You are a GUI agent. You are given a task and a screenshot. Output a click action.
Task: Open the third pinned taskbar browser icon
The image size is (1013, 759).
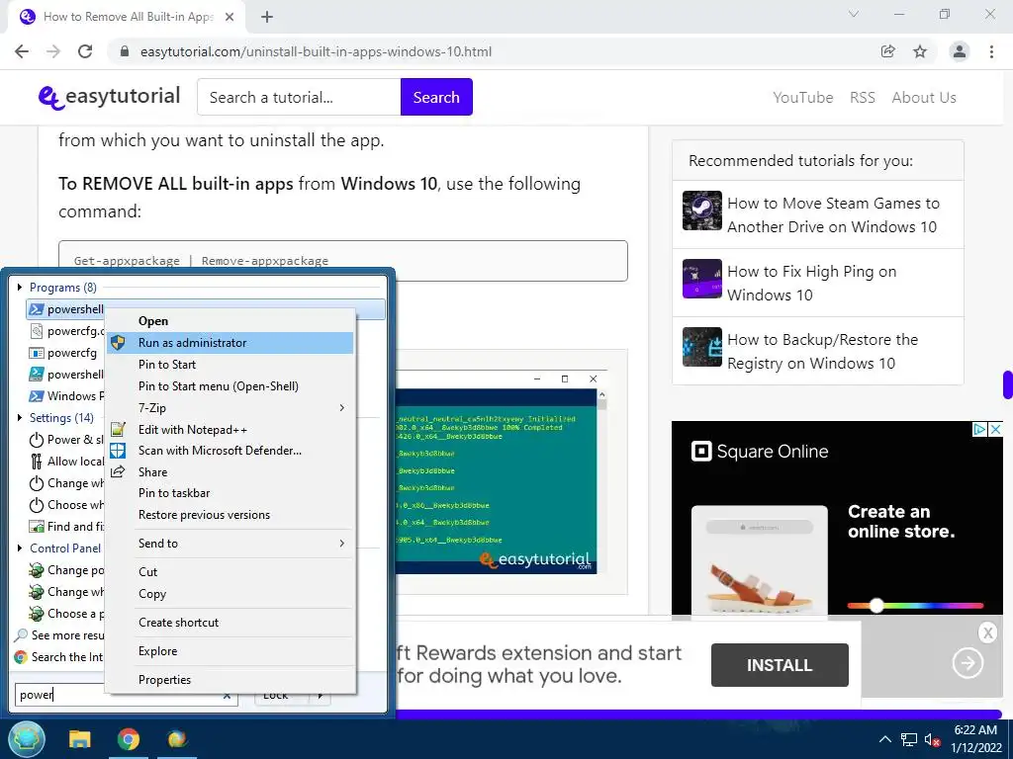pyautogui.click(x=177, y=739)
